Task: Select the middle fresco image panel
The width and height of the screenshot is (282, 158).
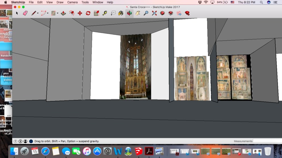Action: pyautogui.click(x=192, y=78)
